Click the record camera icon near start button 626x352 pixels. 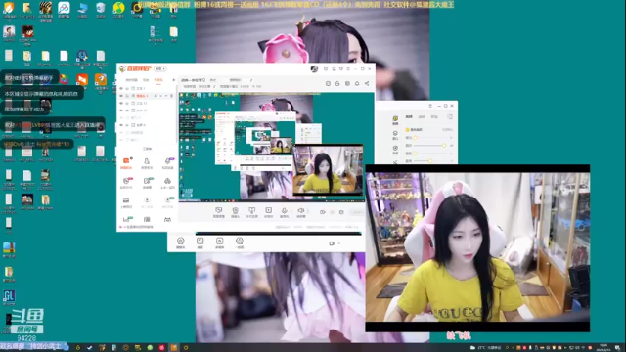coord(323,212)
